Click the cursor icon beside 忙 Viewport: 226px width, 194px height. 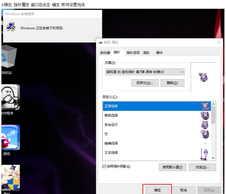tap(205, 134)
